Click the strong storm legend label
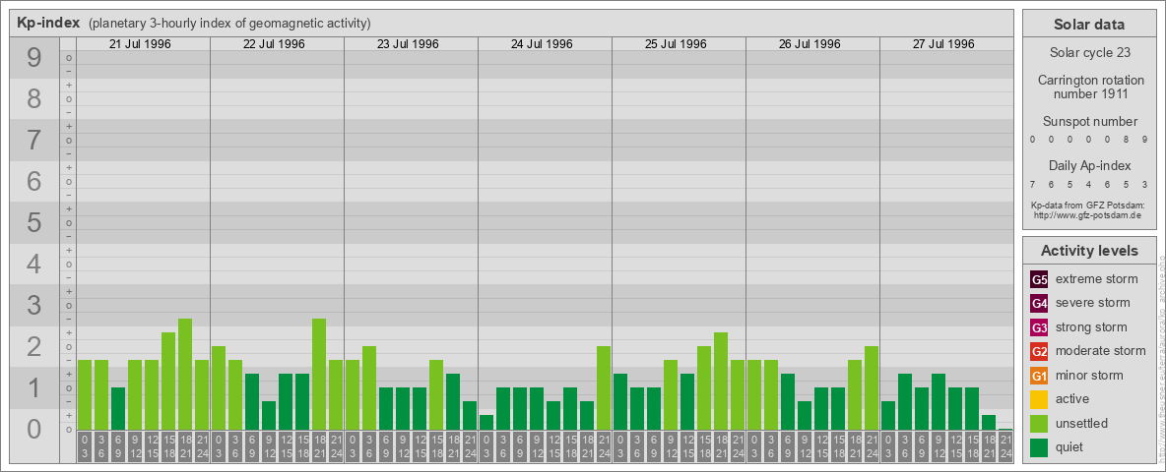The width and height of the screenshot is (1166, 472). tap(1091, 327)
